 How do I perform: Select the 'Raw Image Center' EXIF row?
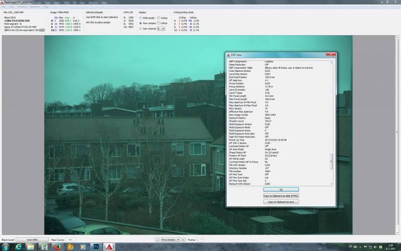point(279,115)
